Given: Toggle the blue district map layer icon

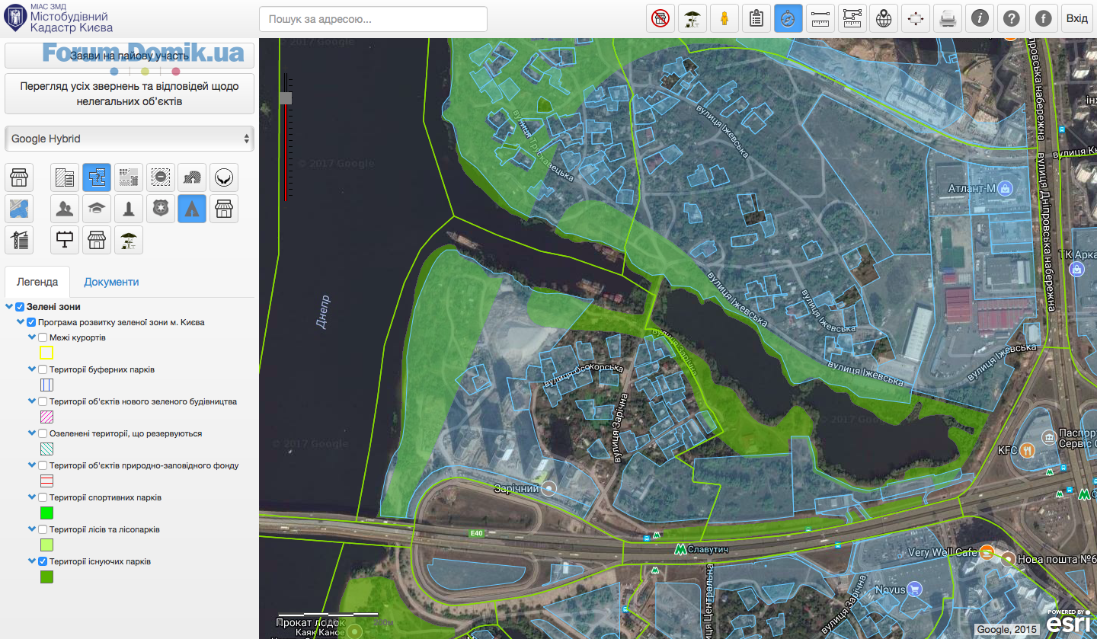Looking at the screenshot, I should click(x=19, y=209).
